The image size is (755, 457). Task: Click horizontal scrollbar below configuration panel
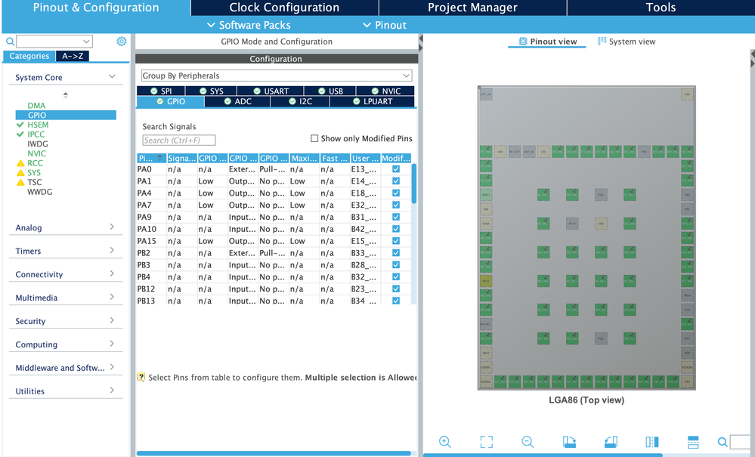274,453
